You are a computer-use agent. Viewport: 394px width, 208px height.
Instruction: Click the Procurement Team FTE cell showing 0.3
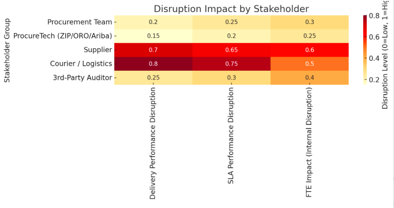coord(309,22)
